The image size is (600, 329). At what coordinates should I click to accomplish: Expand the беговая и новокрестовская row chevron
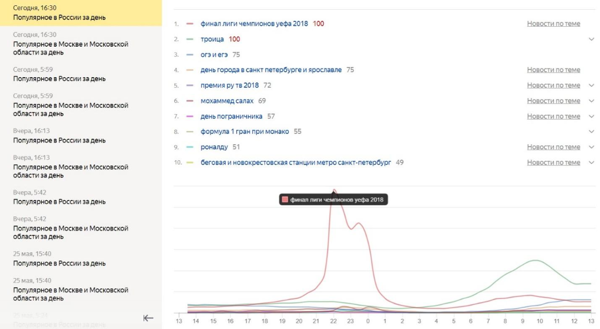(x=591, y=162)
